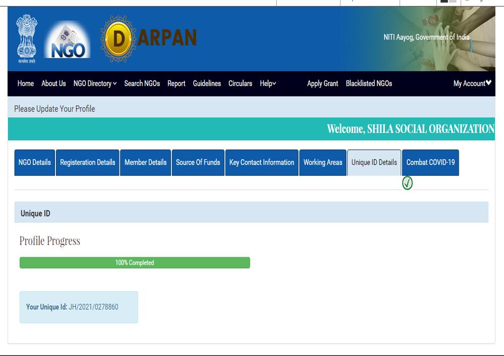The image size is (504, 356).
Task: Open the Member Details tab
Action: coord(146,163)
